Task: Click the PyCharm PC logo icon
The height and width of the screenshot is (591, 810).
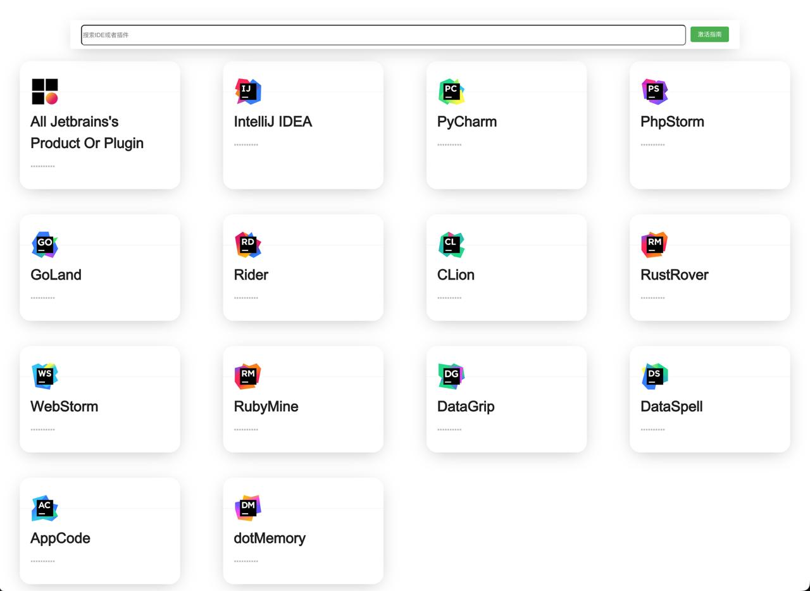Action: point(451,92)
